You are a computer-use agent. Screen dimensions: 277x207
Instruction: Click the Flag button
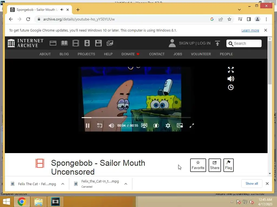[x=228, y=165]
